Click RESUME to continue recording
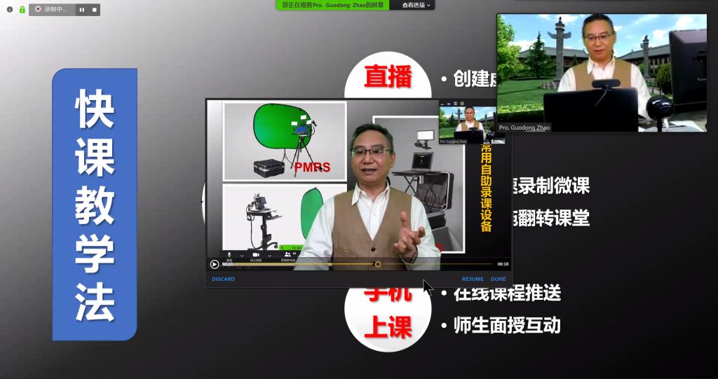 [x=472, y=279]
